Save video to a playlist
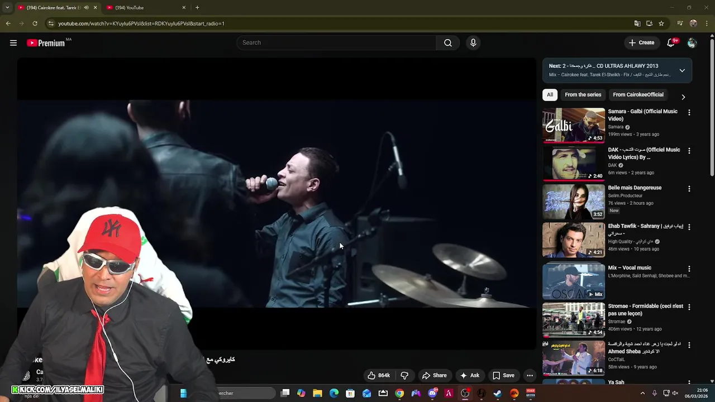This screenshot has width=715, height=402. (503, 376)
